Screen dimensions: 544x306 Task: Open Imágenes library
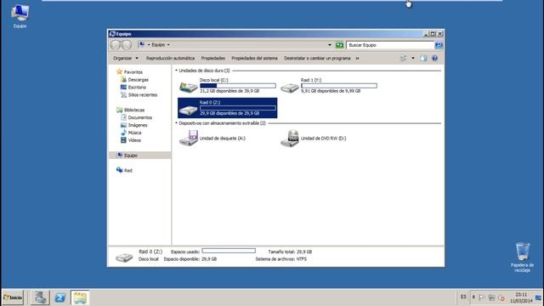[x=138, y=125]
